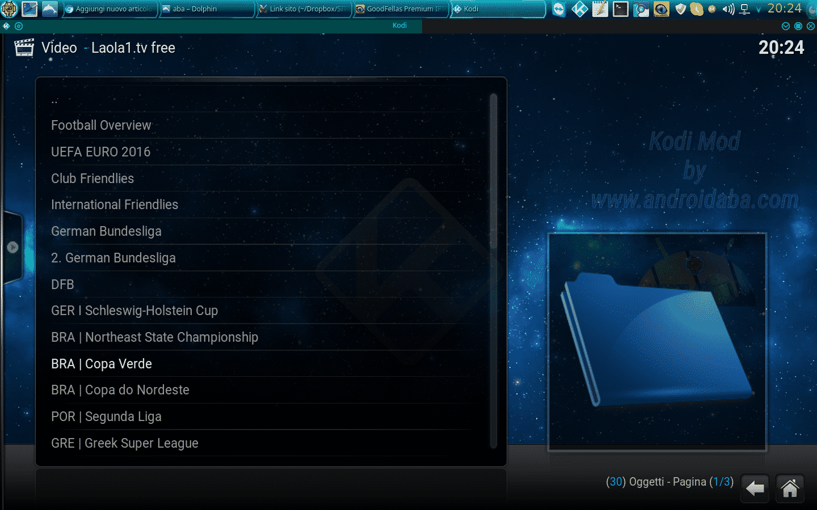Click the Video clapperboard icon
The image size is (817, 510).
[x=24, y=48]
